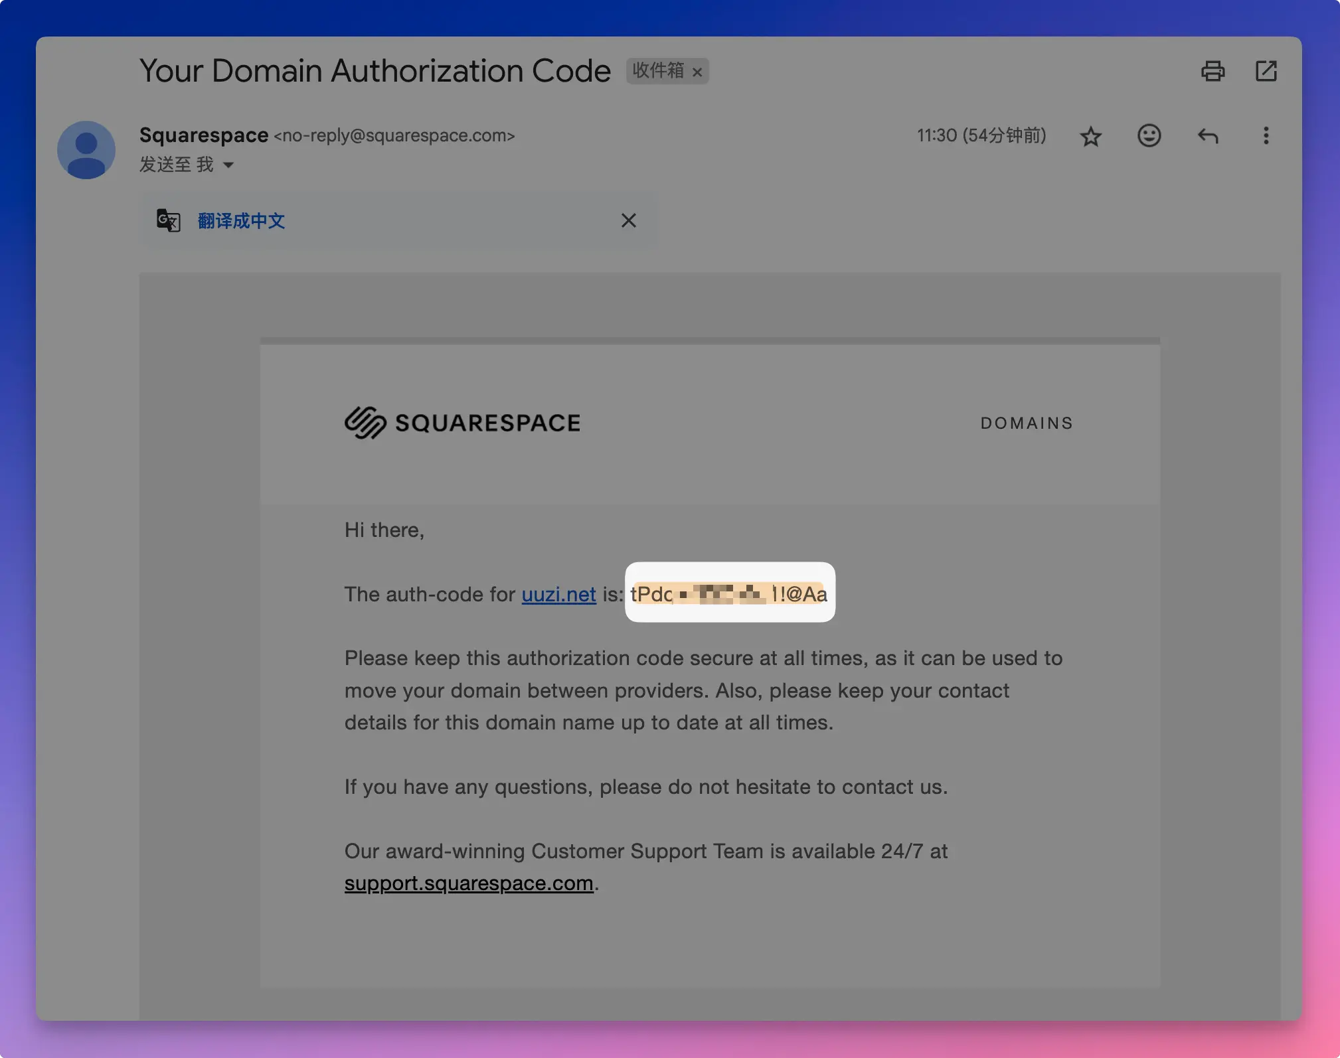Click the Your Domain Authorization Code subject
This screenshot has width=1340, height=1058.
pos(375,71)
